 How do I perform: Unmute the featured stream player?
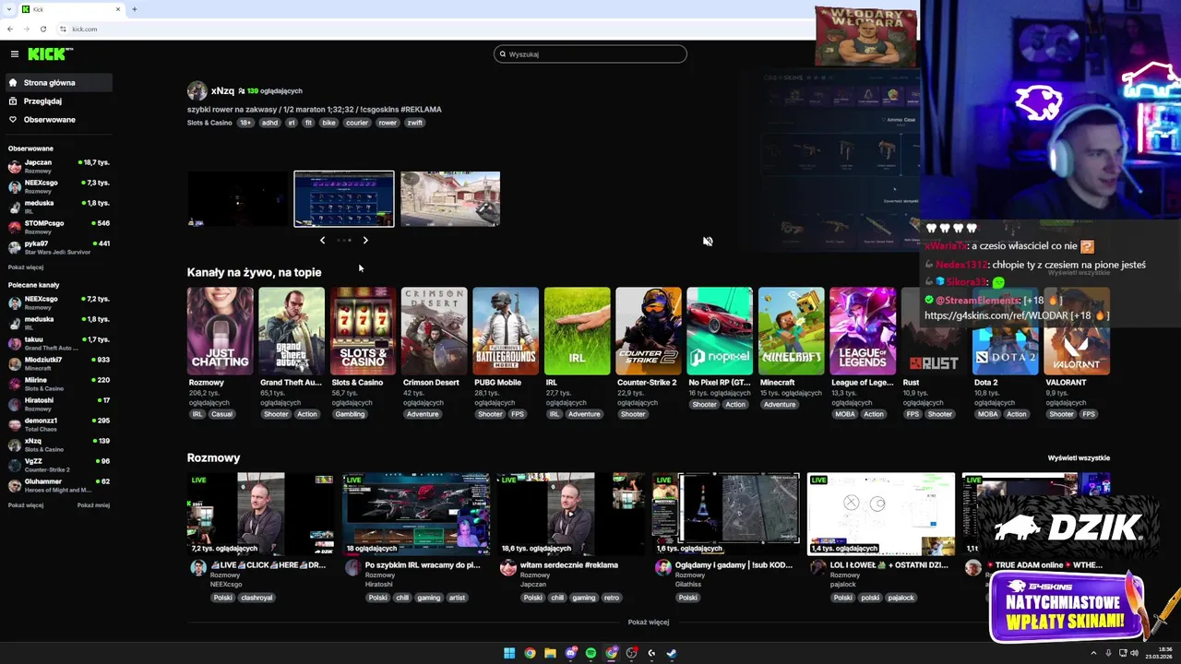click(x=708, y=242)
